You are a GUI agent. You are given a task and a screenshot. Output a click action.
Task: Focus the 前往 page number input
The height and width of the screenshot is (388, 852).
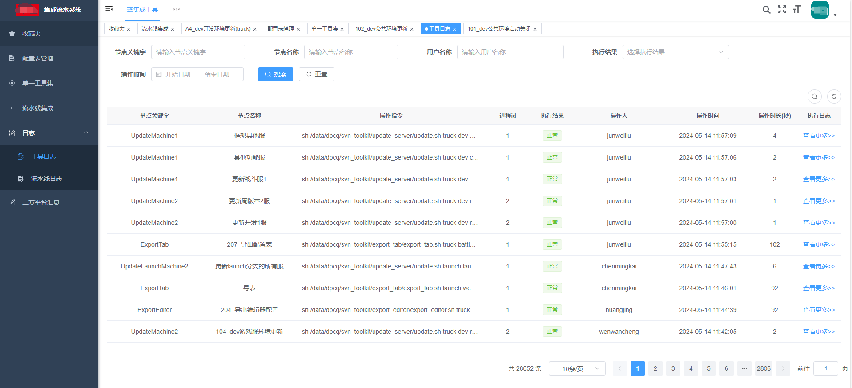pyautogui.click(x=826, y=368)
